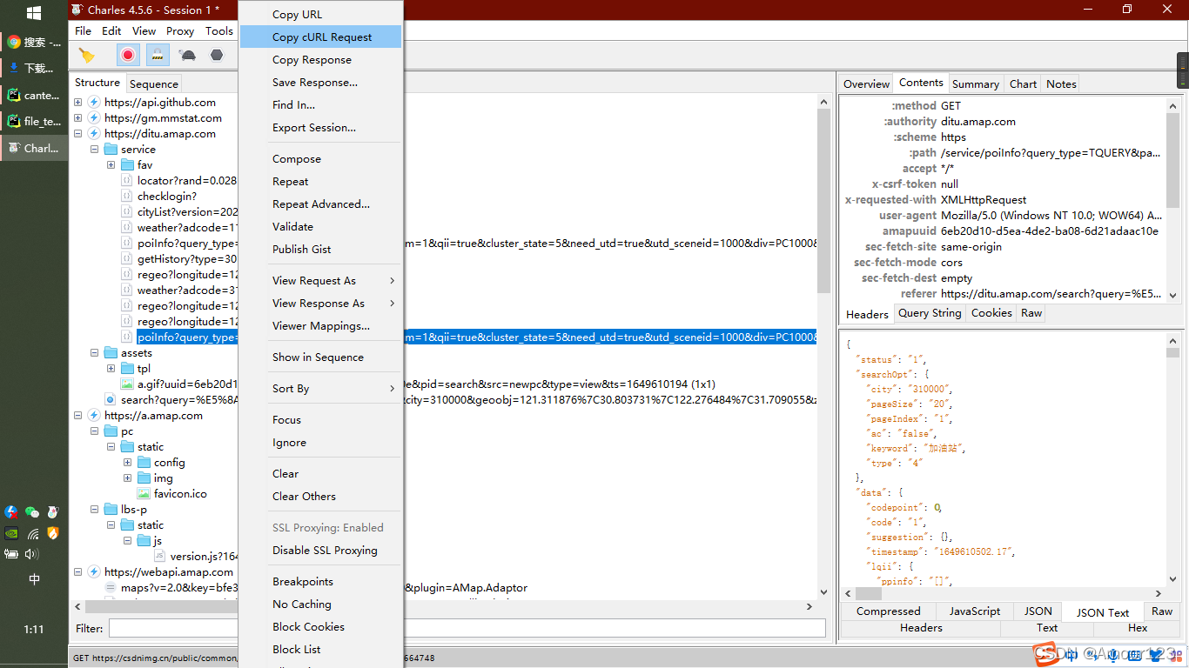1189x668 pixels.
Task: Click the Charles taskbar item
Action: tap(34, 148)
